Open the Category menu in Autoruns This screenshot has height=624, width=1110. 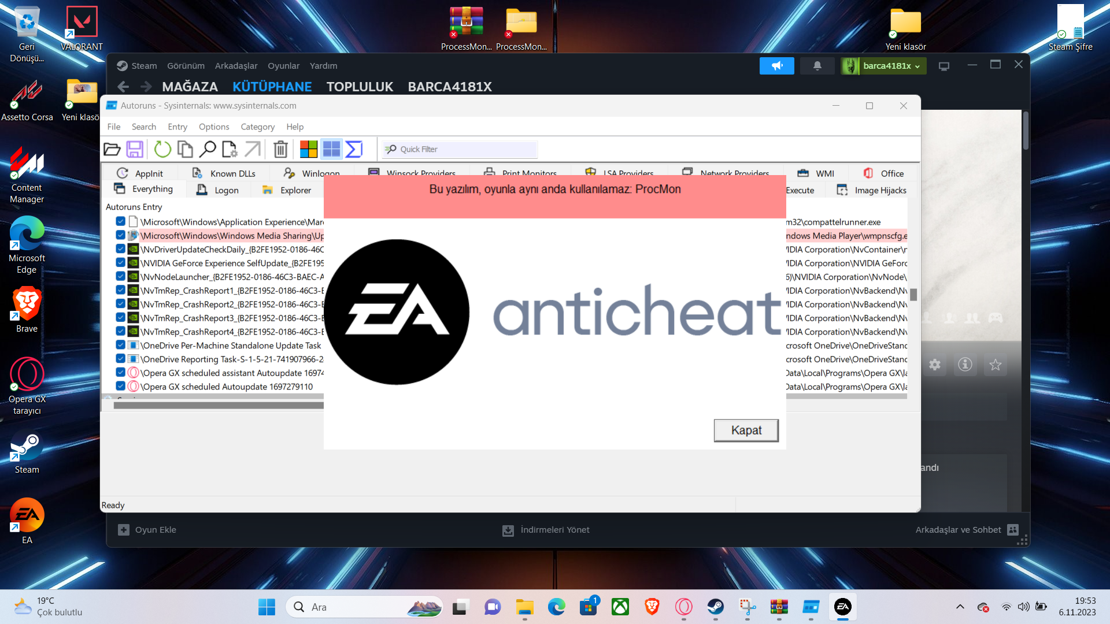257,127
